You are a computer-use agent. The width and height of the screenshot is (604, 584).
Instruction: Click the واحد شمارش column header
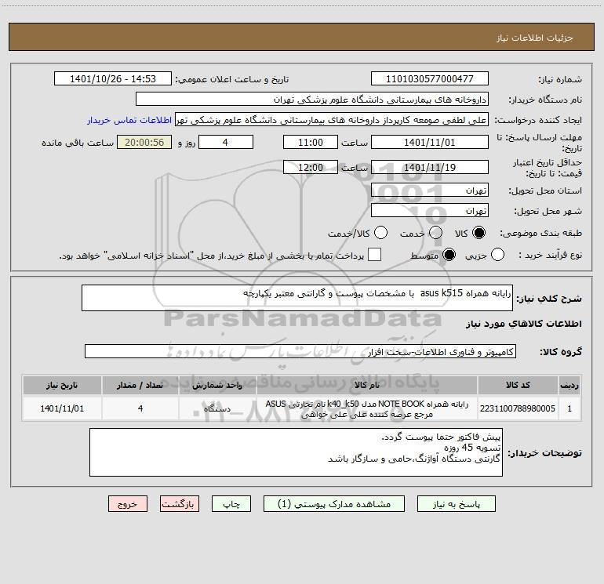pos(217,385)
